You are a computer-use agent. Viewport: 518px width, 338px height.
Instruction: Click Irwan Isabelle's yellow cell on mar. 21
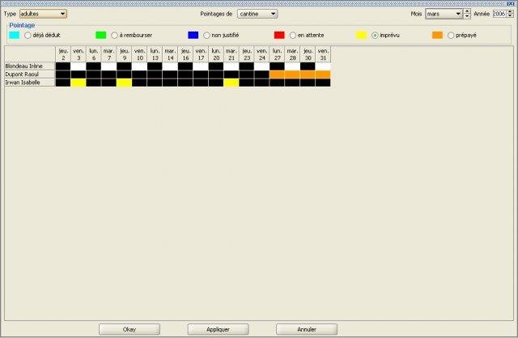coord(231,82)
